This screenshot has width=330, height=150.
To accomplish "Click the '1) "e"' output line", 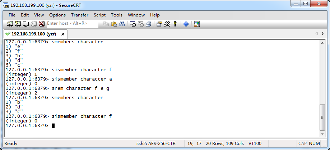I will point(14,47).
